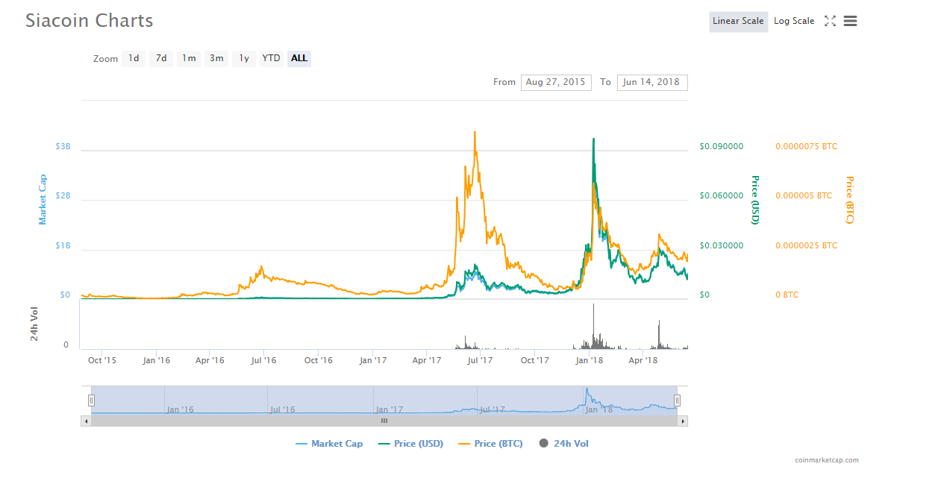Click the $3B market cap axis label
The width and height of the screenshot is (941, 490).
63,147
